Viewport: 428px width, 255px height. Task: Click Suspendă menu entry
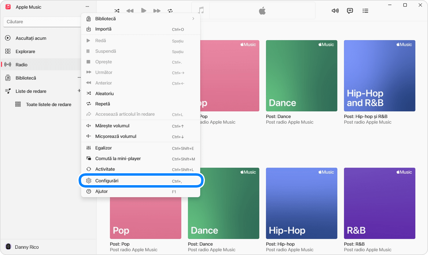(x=141, y=51)
